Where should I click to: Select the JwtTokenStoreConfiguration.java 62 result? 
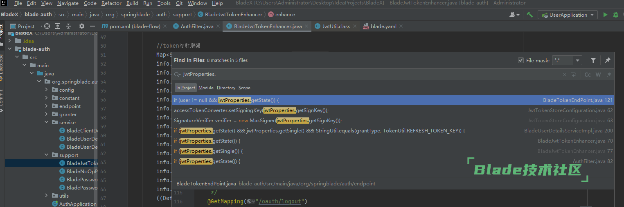click(x=393, y=110)
